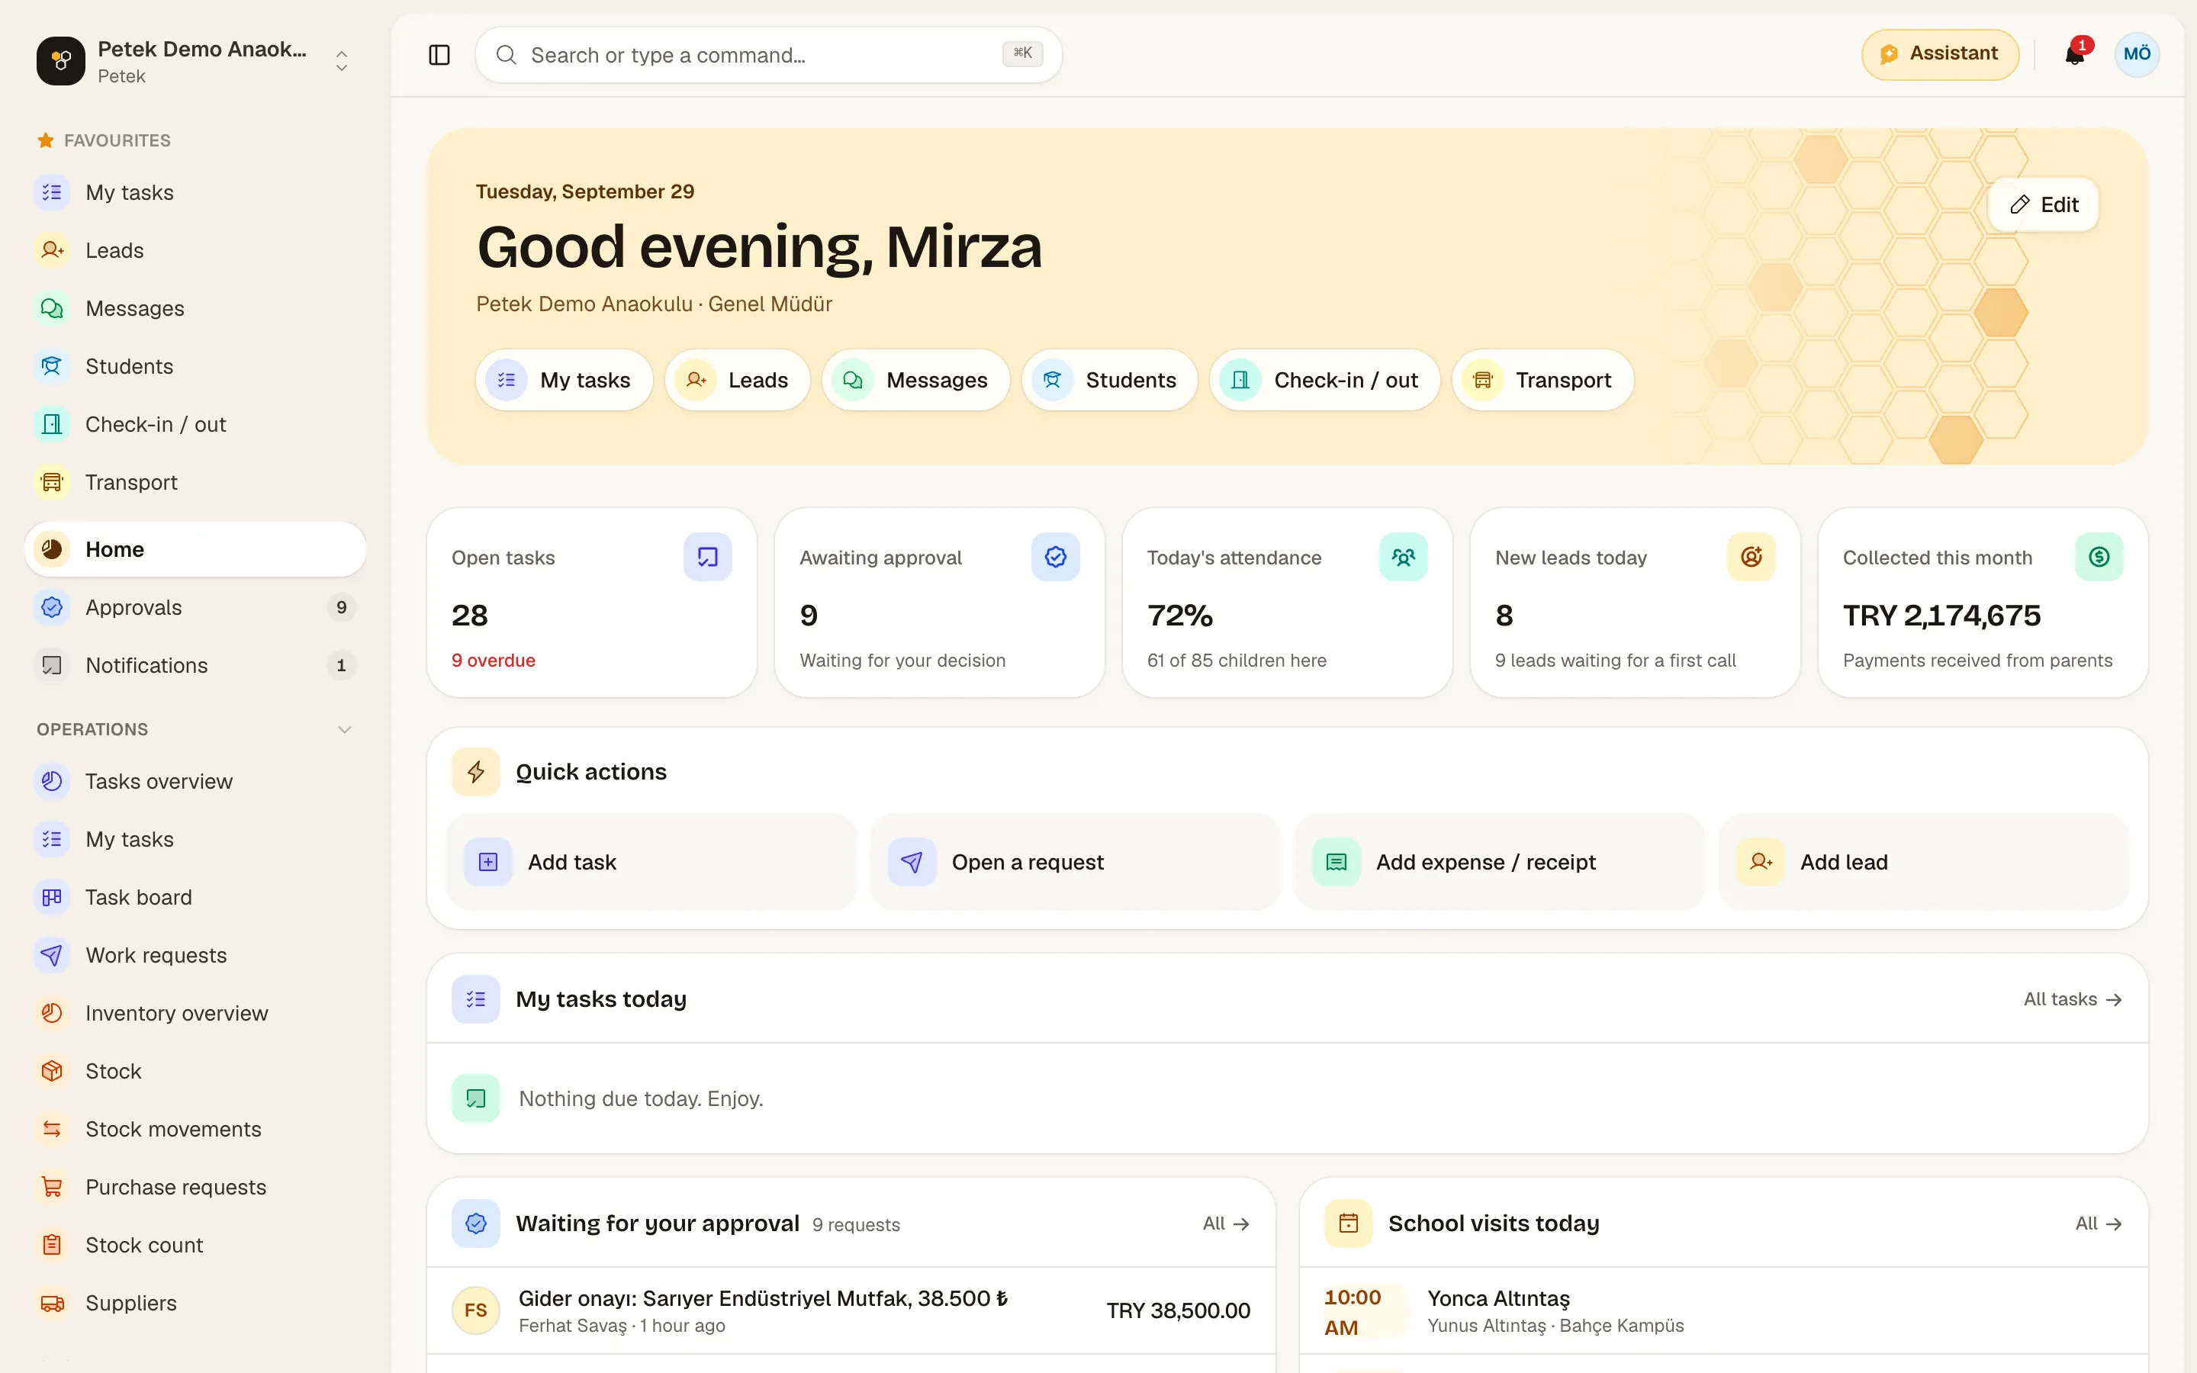Viewport: 2197px width, 1373px height.
Task: Click the My tasks today list icon
Action: [476, 999]
